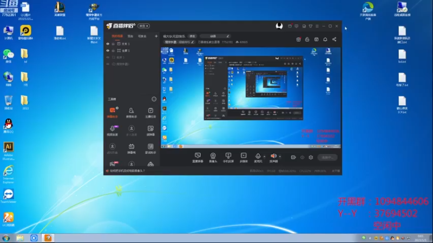
Task: Edit the pill field right of the title button
Action: 215,36
